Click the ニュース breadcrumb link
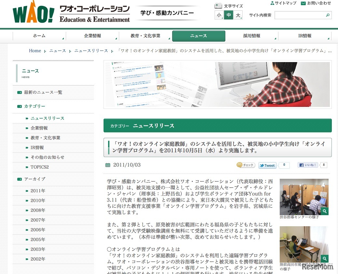The width and height of the screenshot is (338, 274). click(58, 51)
